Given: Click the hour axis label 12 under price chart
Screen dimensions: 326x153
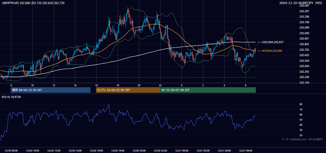Looking at the screenshot, I should point(54,85).
